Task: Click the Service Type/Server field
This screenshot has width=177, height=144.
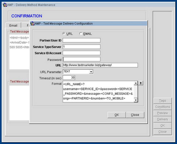Action: [x=81, y=47]
